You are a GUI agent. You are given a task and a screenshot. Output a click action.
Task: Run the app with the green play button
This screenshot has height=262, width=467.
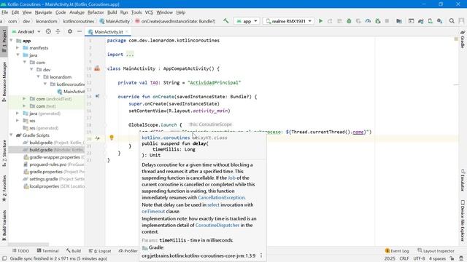click(320, 21)
